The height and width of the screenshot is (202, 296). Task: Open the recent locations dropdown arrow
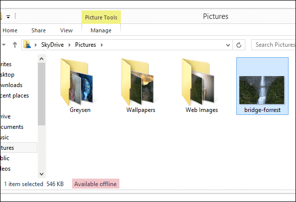[x=4, y=45]
